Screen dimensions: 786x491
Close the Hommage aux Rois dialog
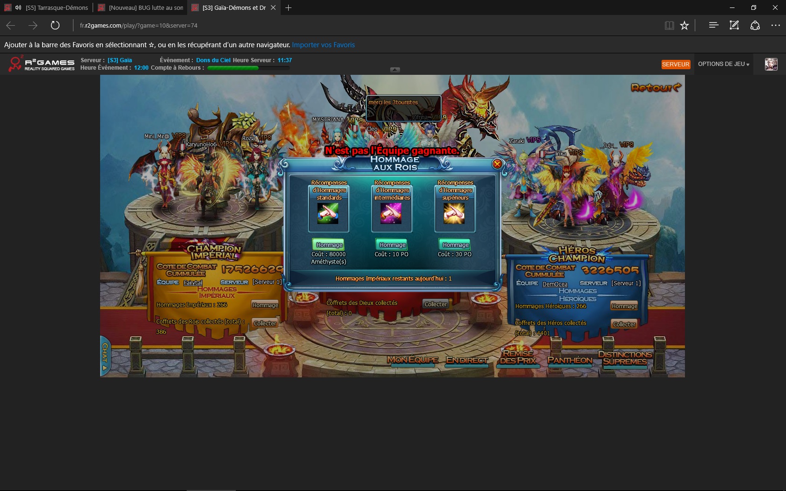(x=497, y=164)
